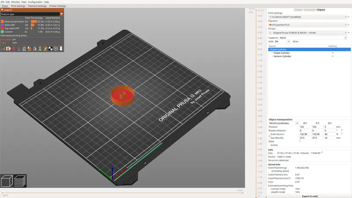This screenshot has width=352, height=198.
Task: Open the Configuration menu
Action: pyautogui.click(x=35, y=2)
